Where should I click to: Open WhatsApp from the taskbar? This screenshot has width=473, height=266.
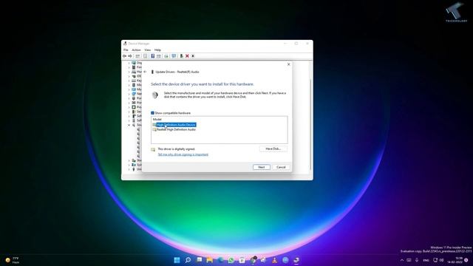point(231,260)
